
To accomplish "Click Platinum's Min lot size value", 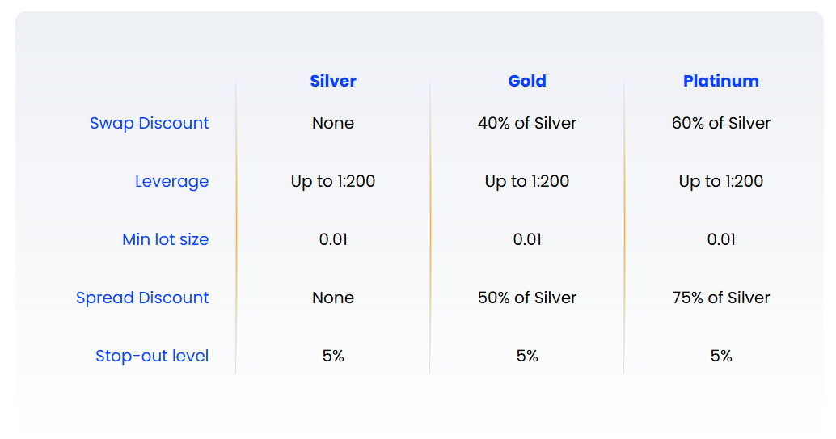I will [721, 239].
